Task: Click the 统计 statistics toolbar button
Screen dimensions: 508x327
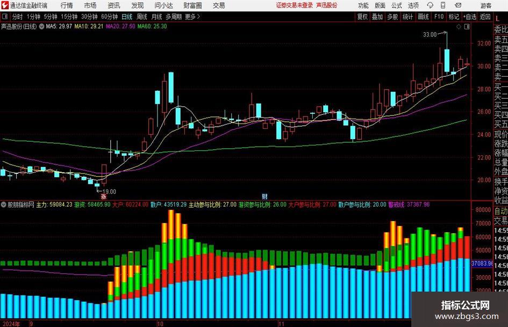Action: tap(407, 17)
